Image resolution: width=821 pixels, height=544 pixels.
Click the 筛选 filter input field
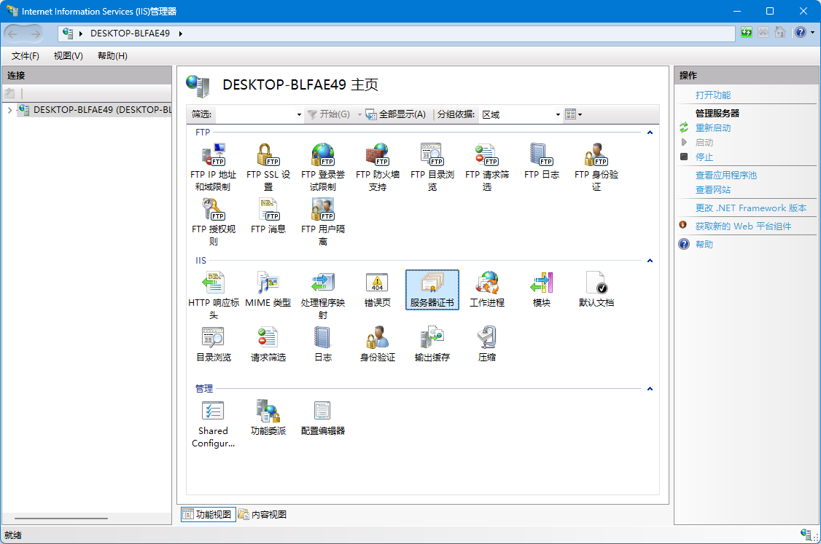tap(255, 114)
